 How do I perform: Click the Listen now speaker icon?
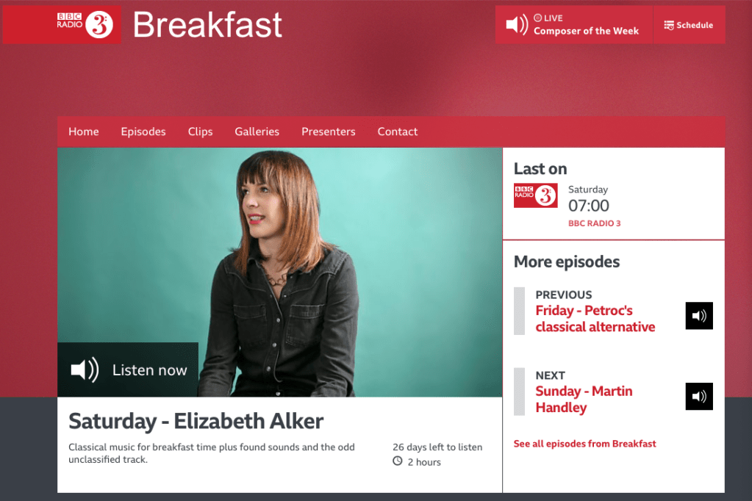[85, 370]
